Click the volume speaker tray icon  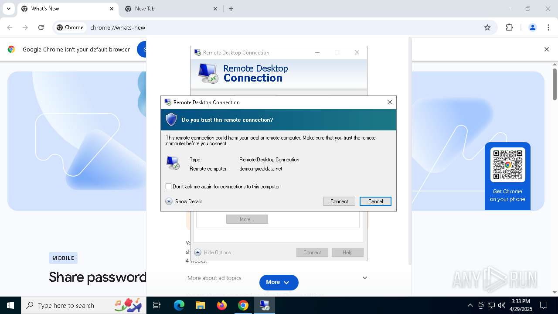pos(502,305)
